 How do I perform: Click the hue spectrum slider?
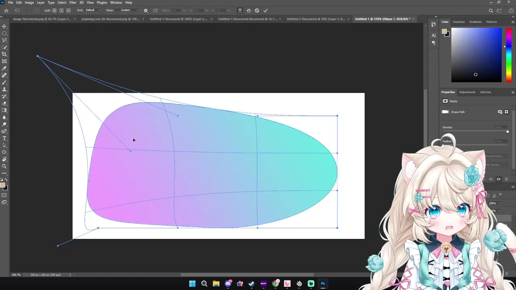[509, 55]
